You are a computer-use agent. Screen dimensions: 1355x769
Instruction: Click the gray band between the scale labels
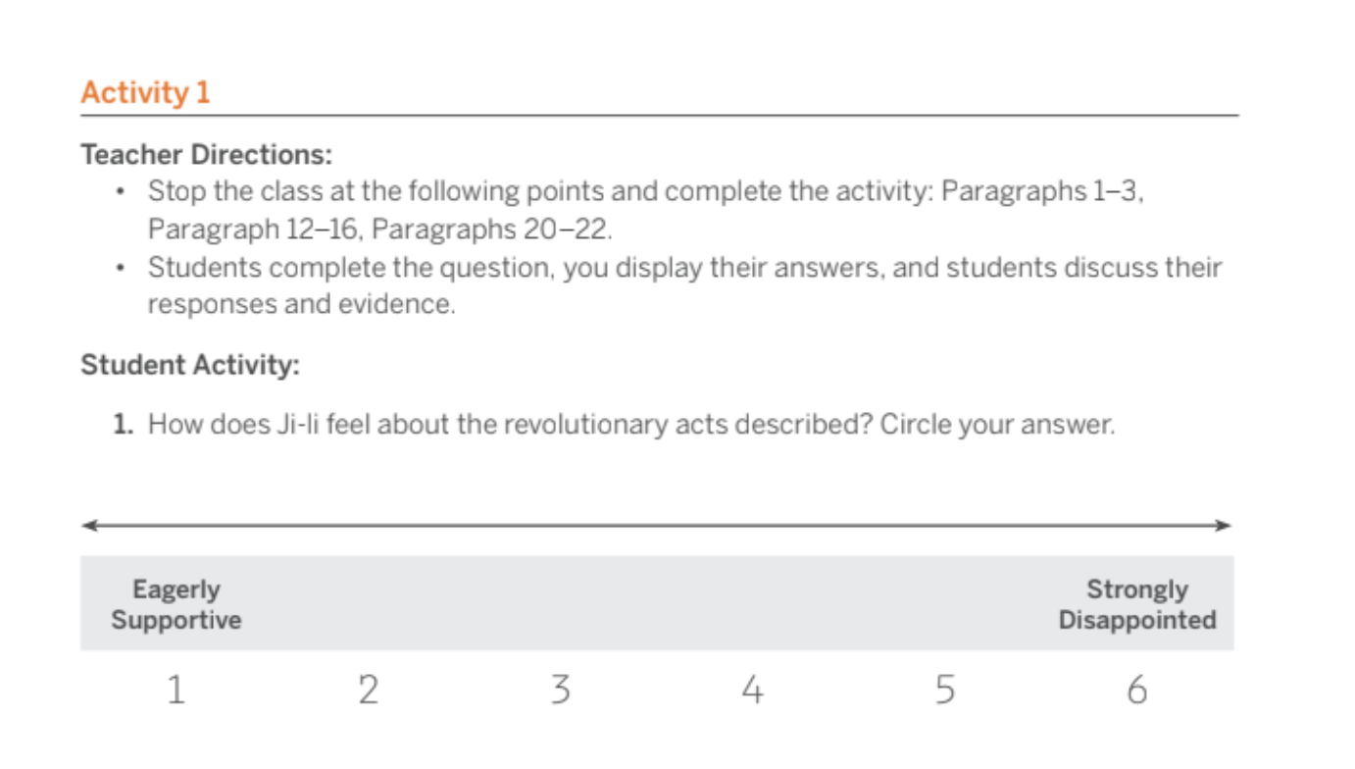pos(657,603)
